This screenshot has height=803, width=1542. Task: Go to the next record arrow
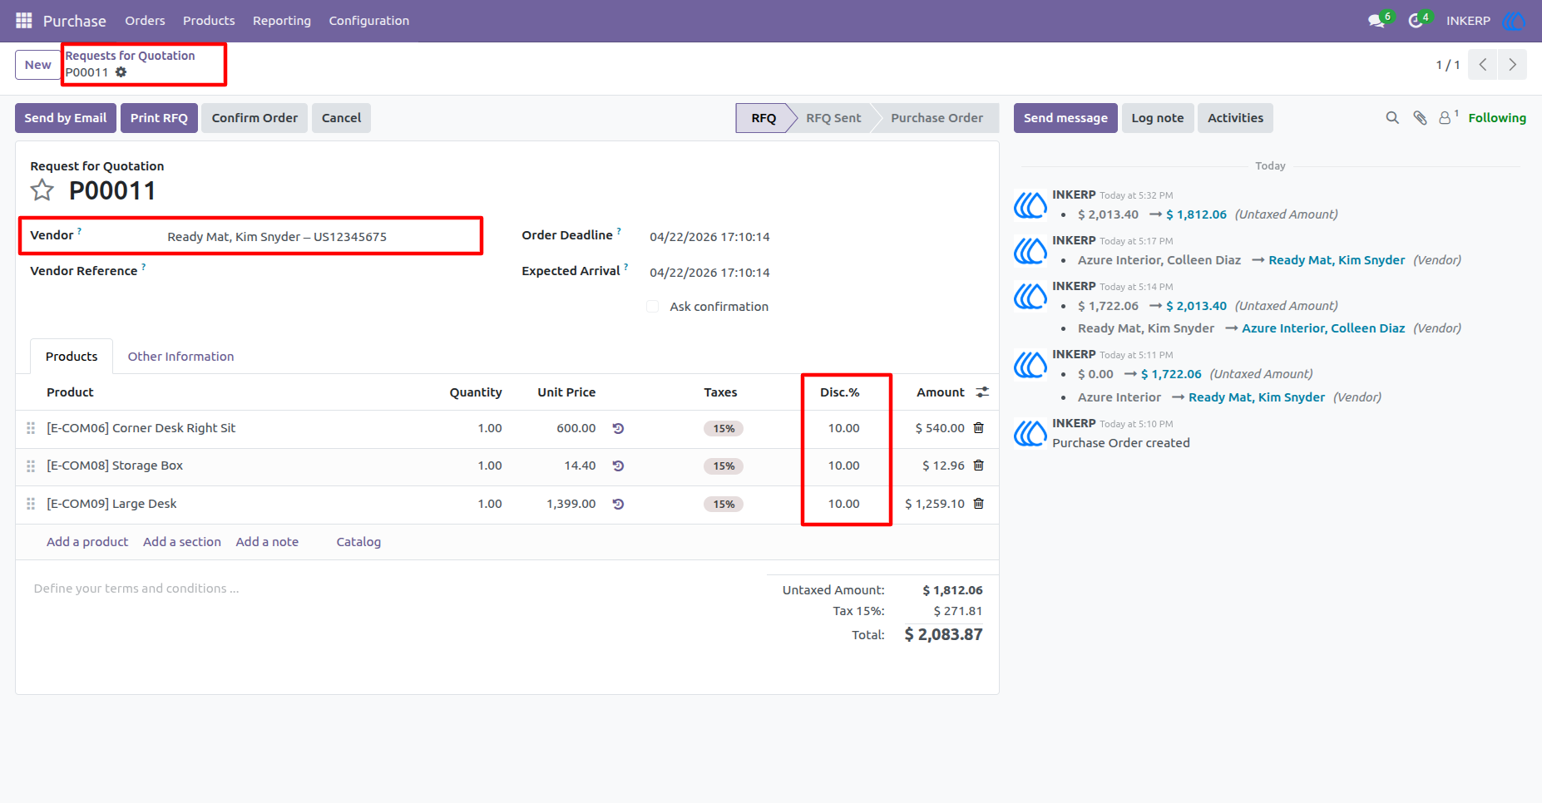point(1512,65)
